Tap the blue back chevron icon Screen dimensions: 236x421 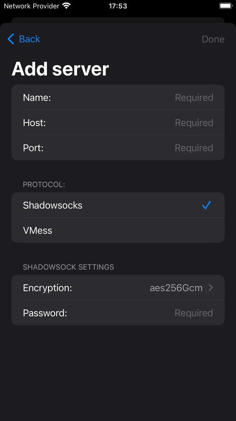coord(11,39)
